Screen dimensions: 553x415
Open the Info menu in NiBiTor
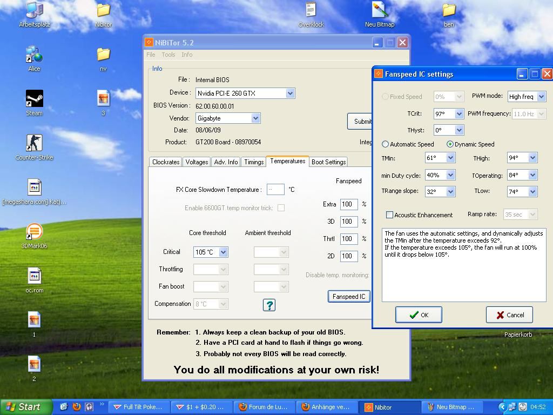(187, 55)
